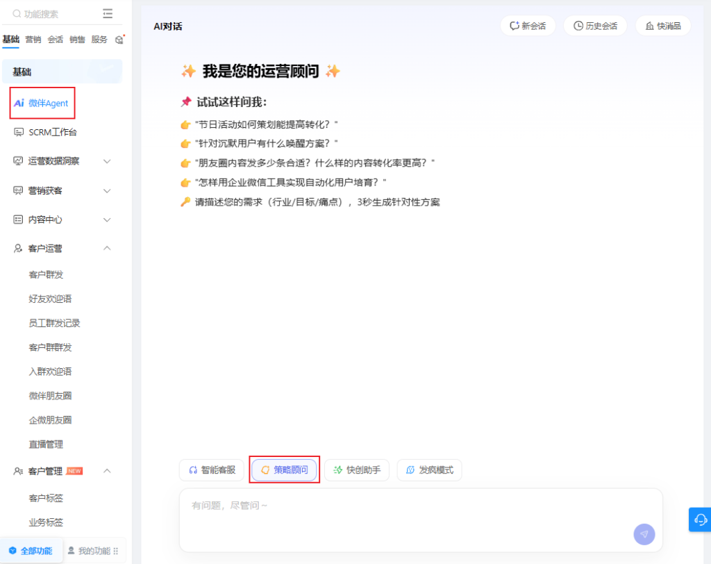Open 历史会话 history

pyautogui.click(x=595, y=26)
